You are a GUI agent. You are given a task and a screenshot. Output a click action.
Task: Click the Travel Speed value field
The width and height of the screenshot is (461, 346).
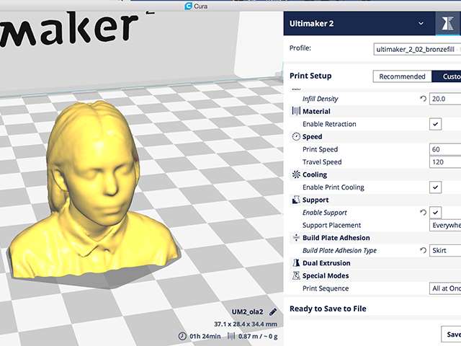[445, 161]
